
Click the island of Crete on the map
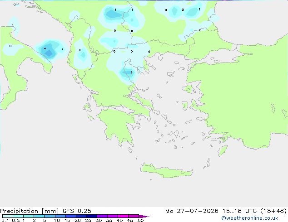[166, 171]
